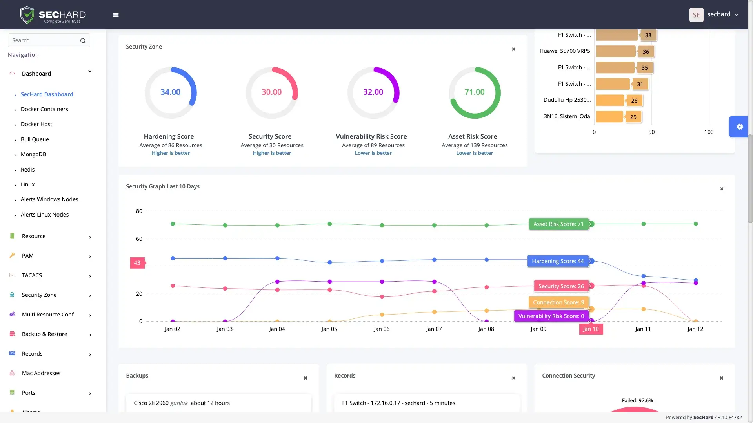Click the Mac Addresses sidebar icon
The height and width of the screenshot is (423, 753).
pyautogui.click(x=12, y=373)
